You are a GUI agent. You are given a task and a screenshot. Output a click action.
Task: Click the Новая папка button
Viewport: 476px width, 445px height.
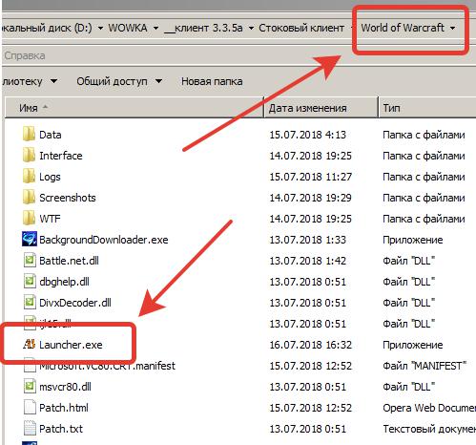point(212,81)
